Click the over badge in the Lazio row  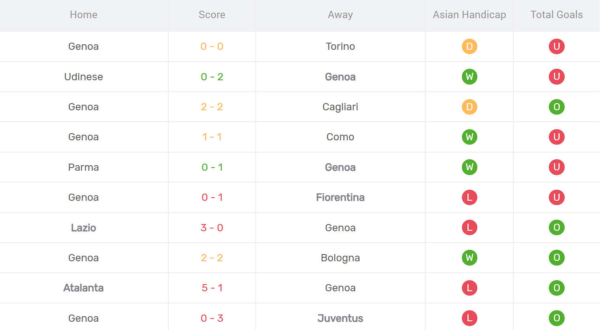tap(556, 228)
